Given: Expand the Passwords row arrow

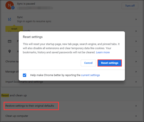Looking at the screenshot, I should 136,31.
